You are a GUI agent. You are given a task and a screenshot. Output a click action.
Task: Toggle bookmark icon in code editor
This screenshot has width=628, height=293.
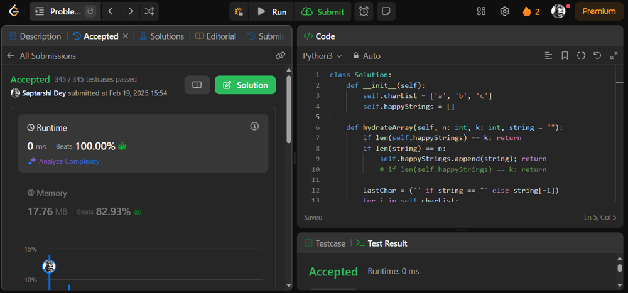(x=565, y=56)
